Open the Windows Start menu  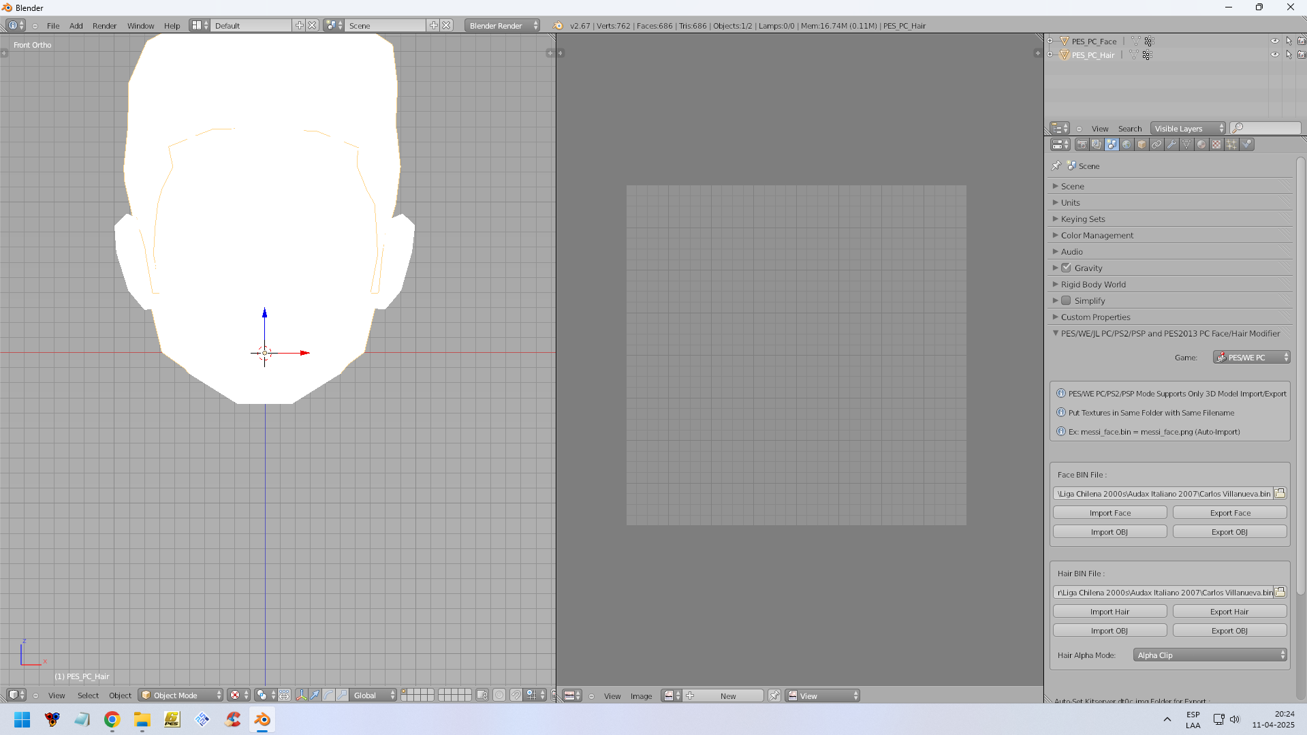22,719
